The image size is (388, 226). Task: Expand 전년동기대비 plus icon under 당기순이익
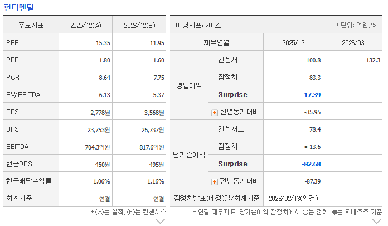tap(214, 182)
